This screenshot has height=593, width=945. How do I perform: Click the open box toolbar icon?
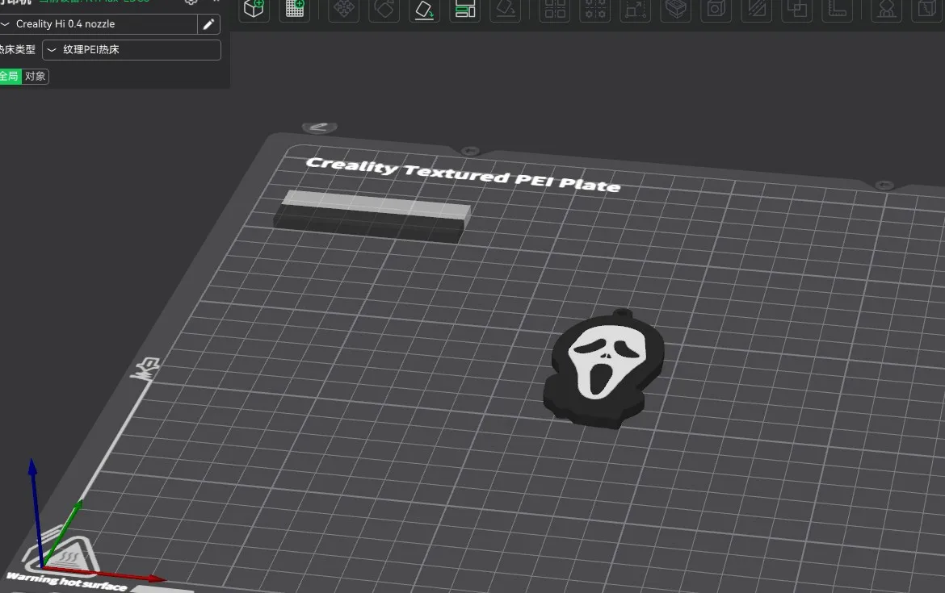pyautogui.click(x=676, y=9)
